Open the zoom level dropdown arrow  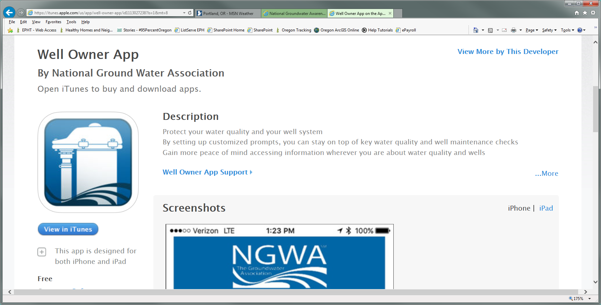(590, 298)
